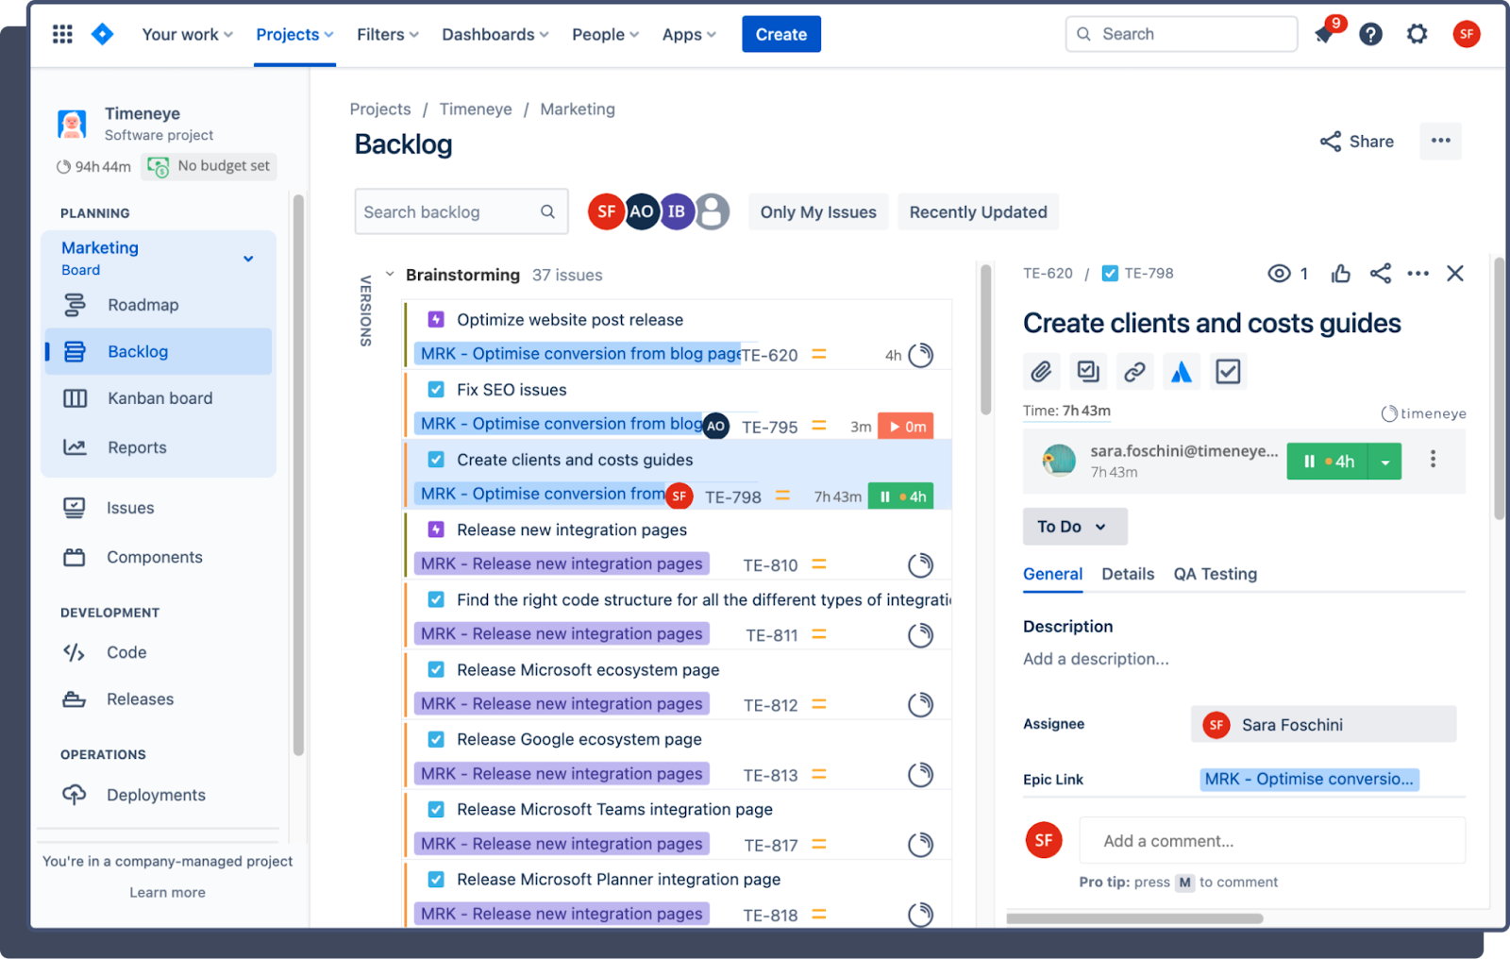
Task: Open the Projects dropdown menu
Action: click(x=294, y=34)
